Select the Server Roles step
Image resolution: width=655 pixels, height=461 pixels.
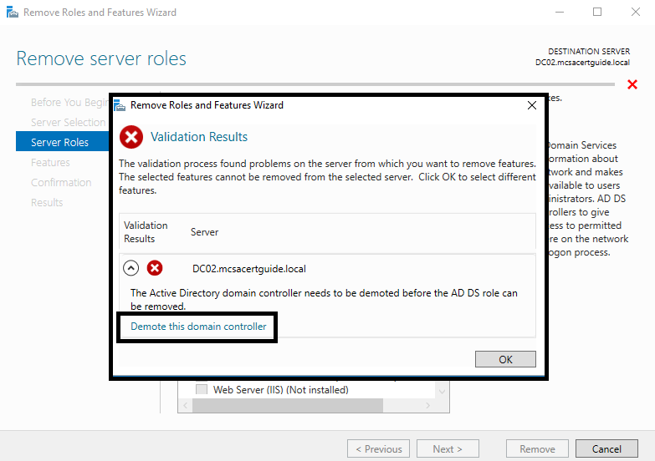click(x=62, y=142)
